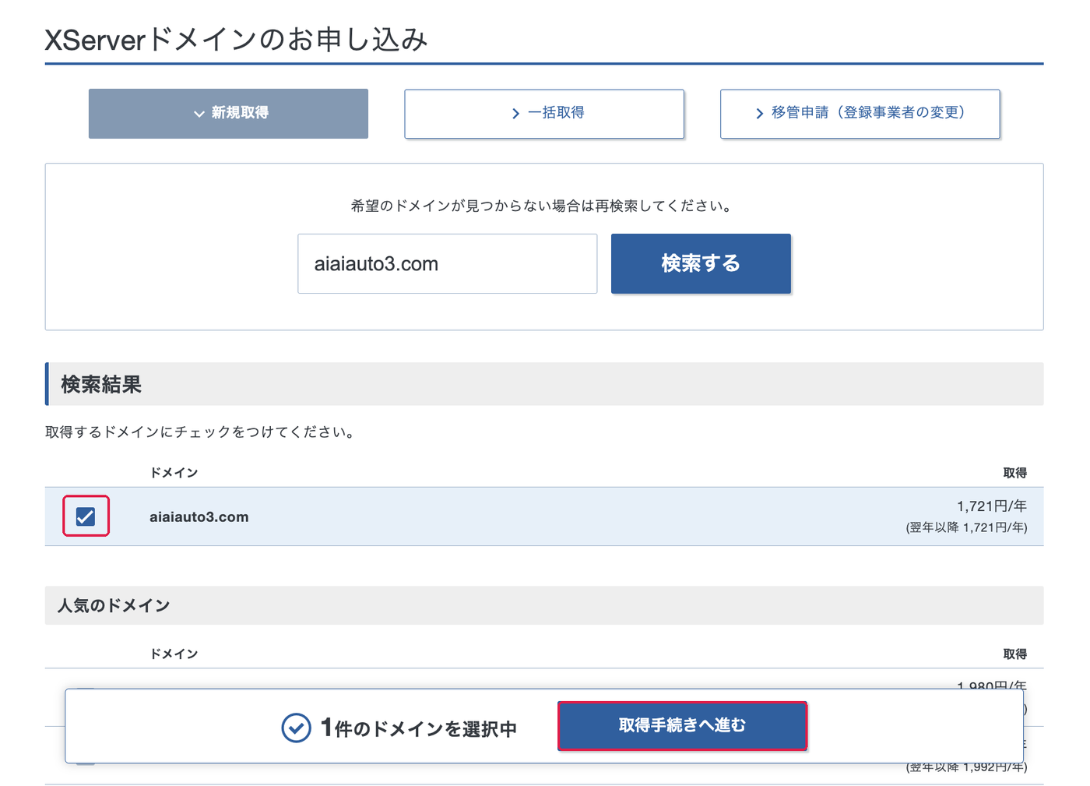Click the XServerドメインのお申し込み page title
The height and width of the screenshot is (786, 1090).
[x=237, y=40]
